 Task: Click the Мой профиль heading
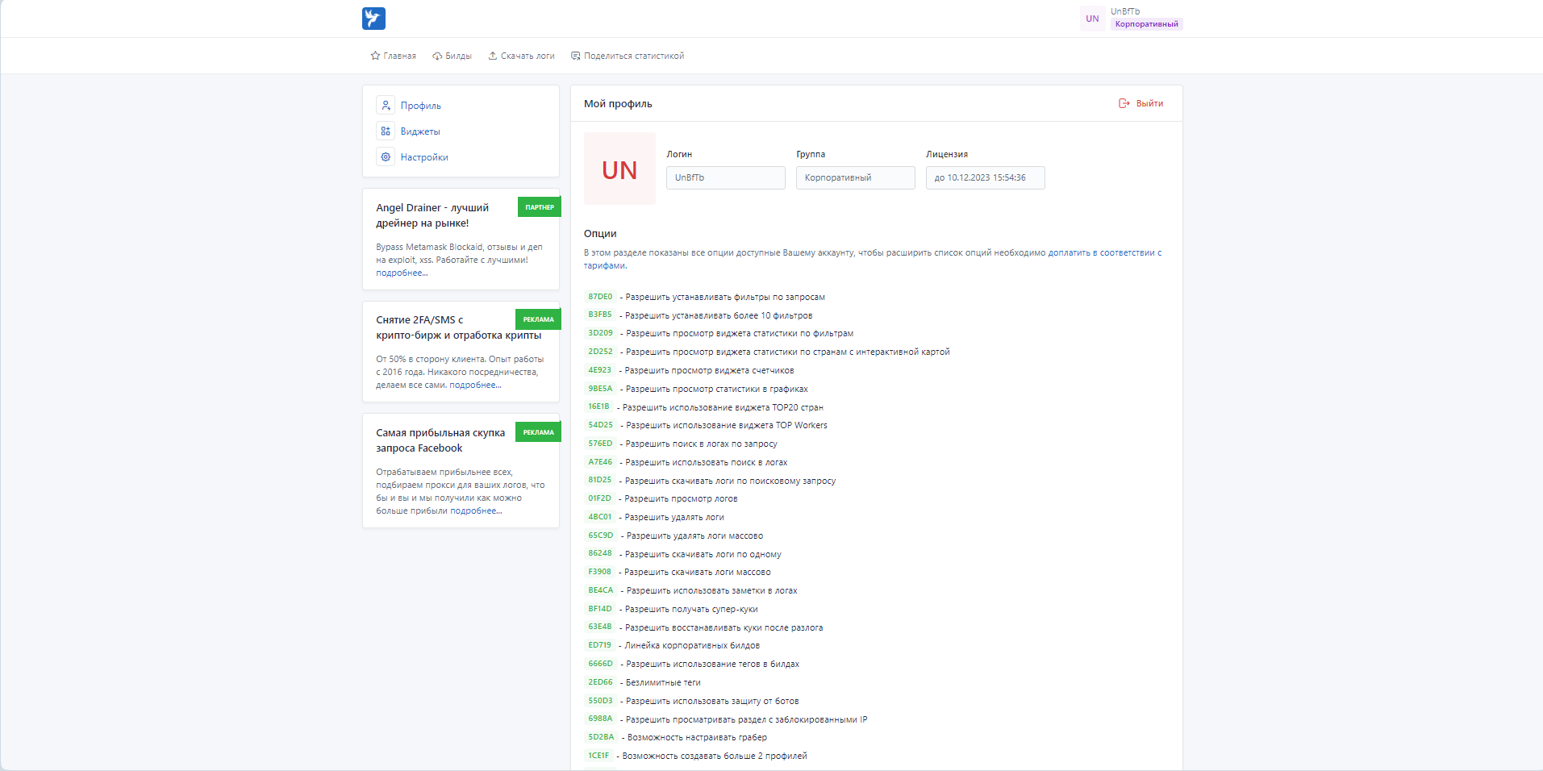(x=618, y=103)
